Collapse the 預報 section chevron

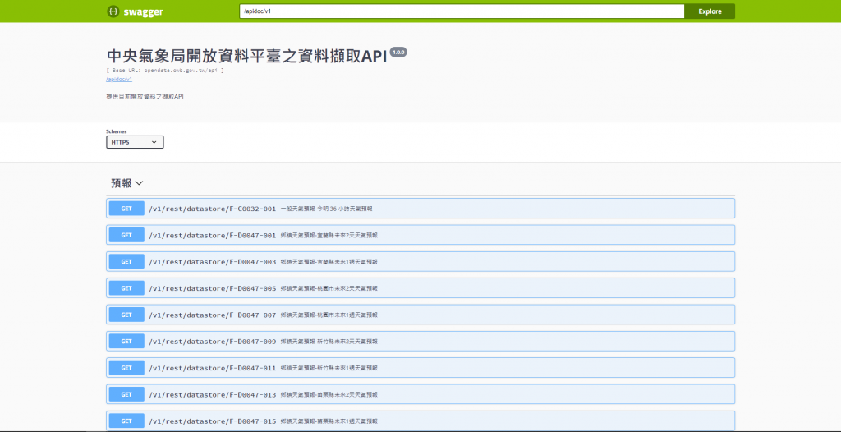tap(139, 183)
